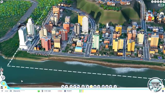Image resolution: width=165 pixels, height=93 pixels.
Task: Open the highlighted yellow Fire menu
Action: [x=91, y=87]
